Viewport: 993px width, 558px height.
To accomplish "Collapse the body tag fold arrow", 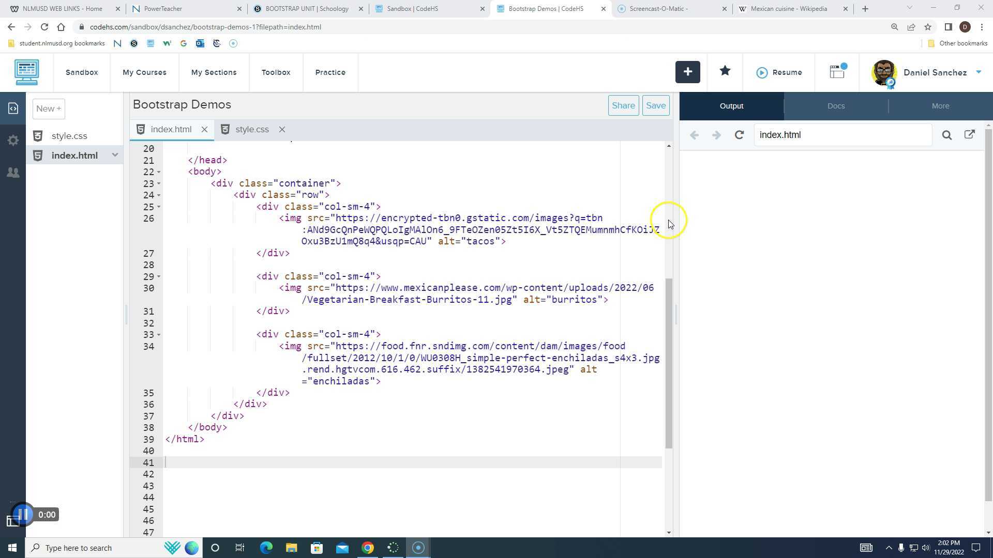I will (x=159, y=172).
